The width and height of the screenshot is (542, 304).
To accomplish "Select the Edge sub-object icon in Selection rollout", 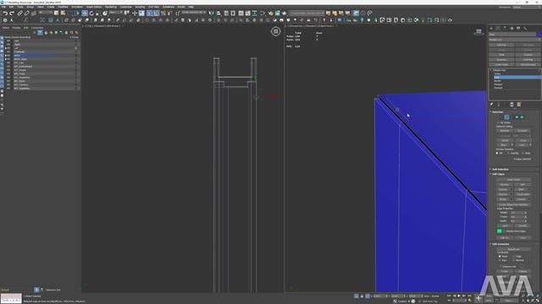I will [x=506, y=117].
